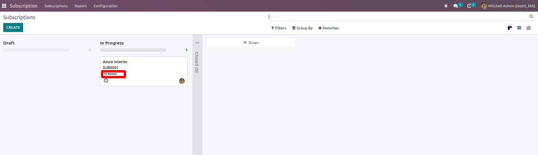Open the Configuration menu
The image size is (538, 155).
[x=105, y=6]
